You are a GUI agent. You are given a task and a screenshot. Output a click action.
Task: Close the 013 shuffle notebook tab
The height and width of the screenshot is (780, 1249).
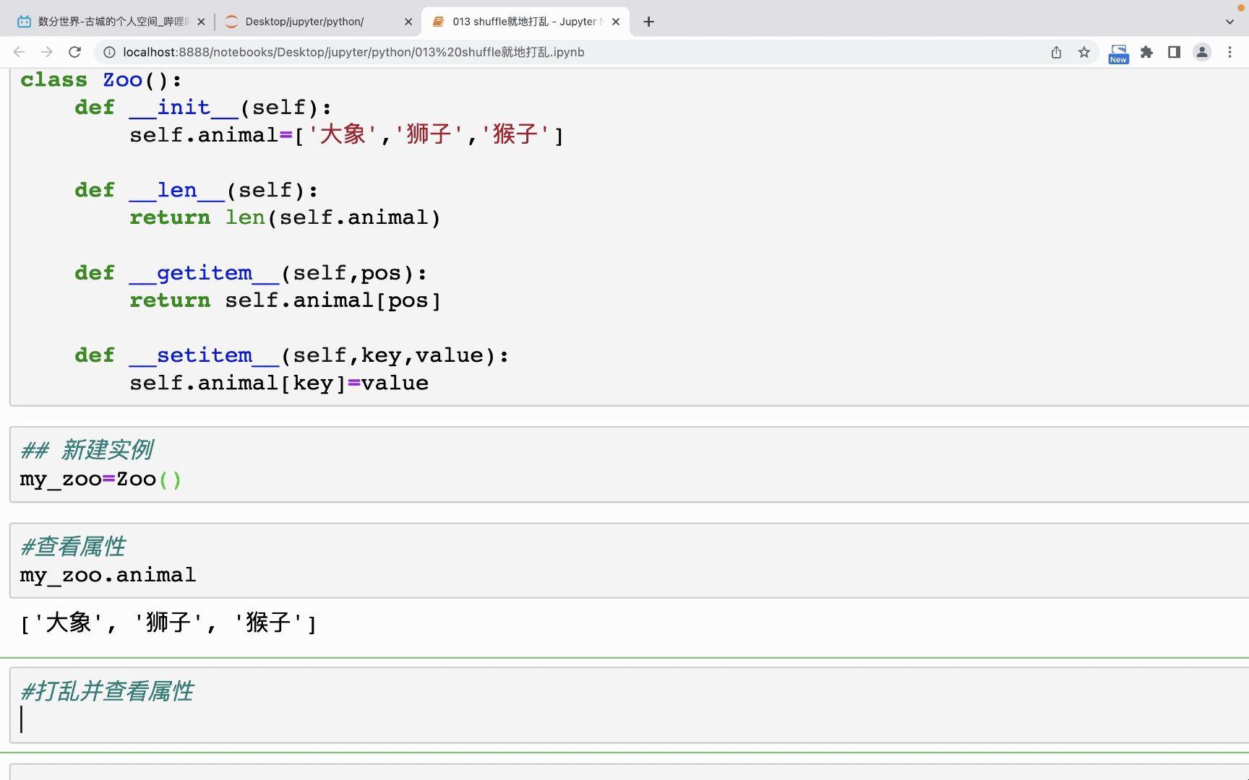(x=615, y=22)
